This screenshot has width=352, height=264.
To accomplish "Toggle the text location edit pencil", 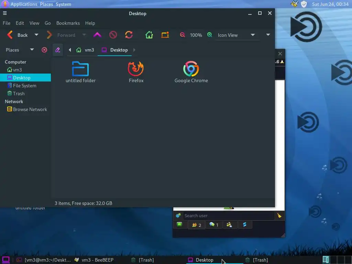I will tap(58, 50).
